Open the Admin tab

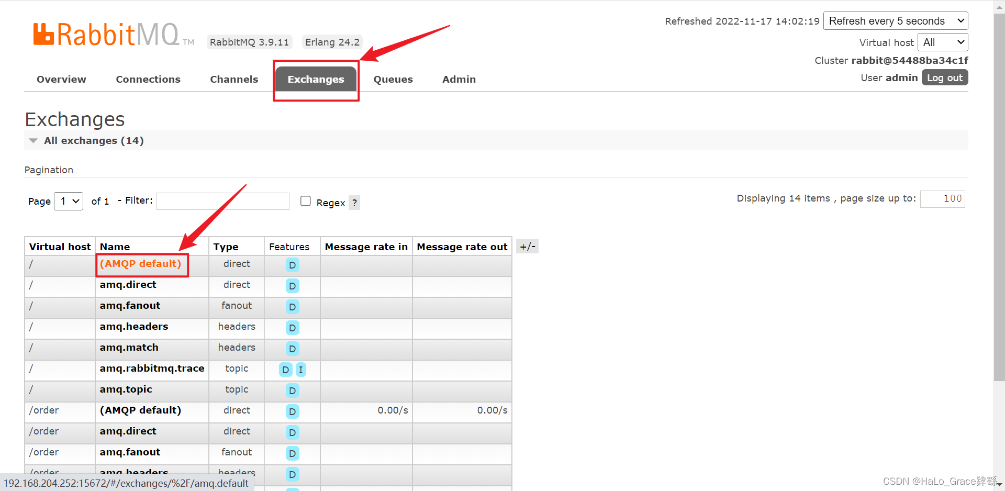(459, 79)
